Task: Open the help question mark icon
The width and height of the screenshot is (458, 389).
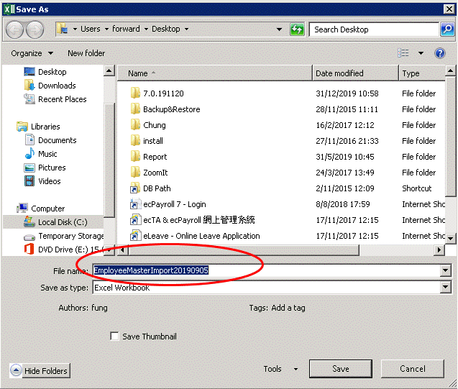Action: click(x=441, y=53)
